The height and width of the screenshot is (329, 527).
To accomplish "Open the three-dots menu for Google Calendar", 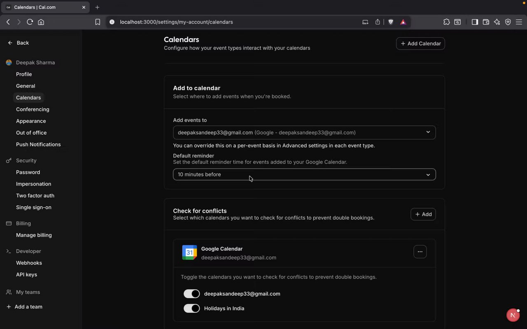I will (x=420, y=252).
